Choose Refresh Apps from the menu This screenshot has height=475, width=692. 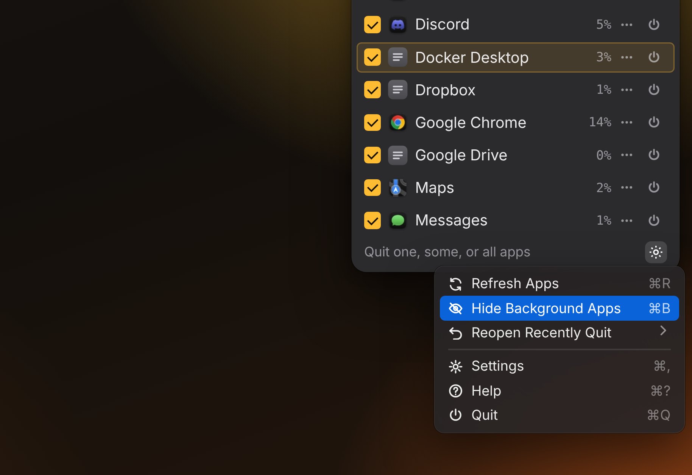coord(559,284)
